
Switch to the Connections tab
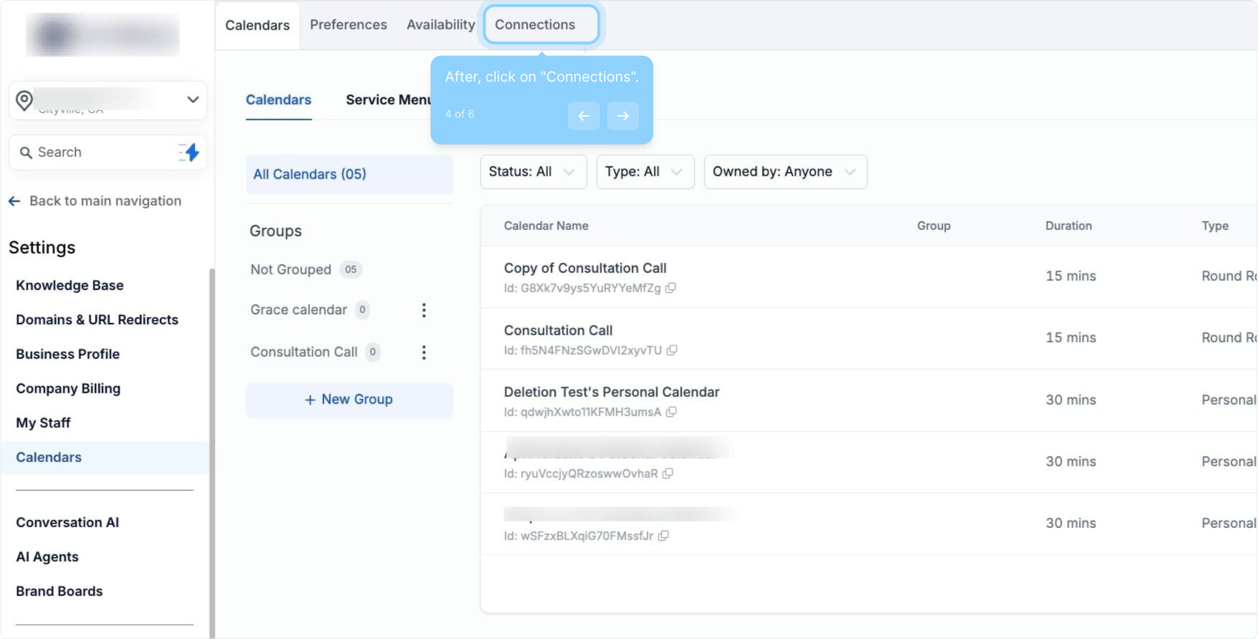coord(535,25)
